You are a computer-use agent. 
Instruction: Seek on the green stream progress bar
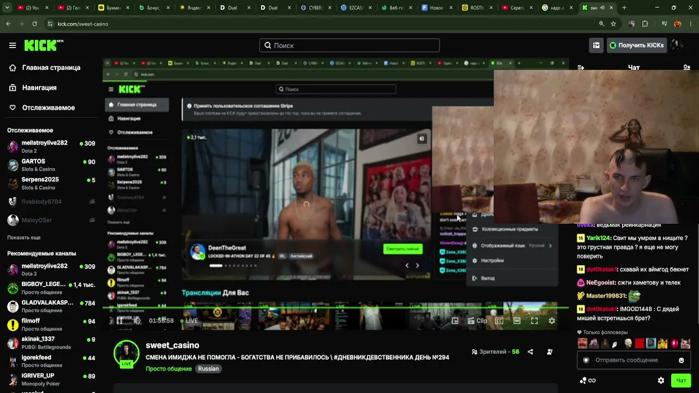[335, 308]
